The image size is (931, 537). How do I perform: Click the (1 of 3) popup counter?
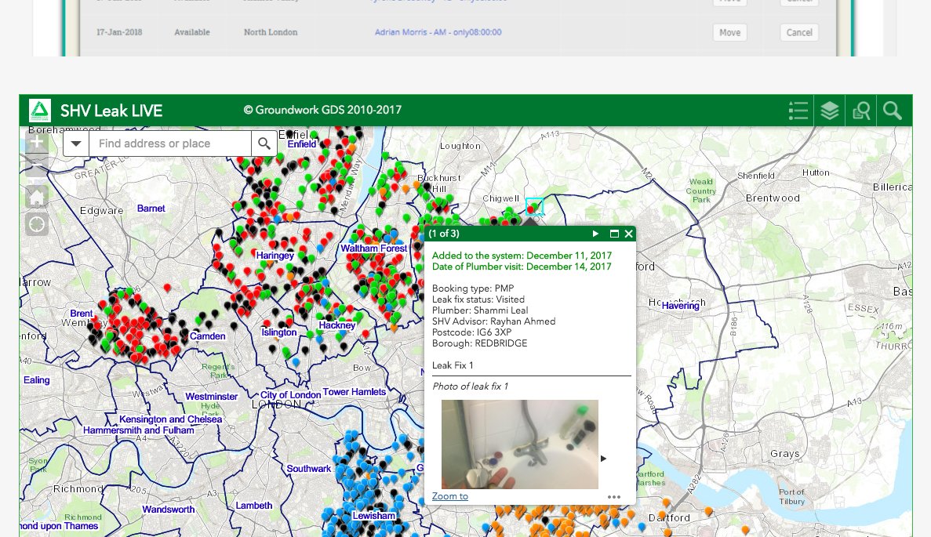tap(443, 234)
